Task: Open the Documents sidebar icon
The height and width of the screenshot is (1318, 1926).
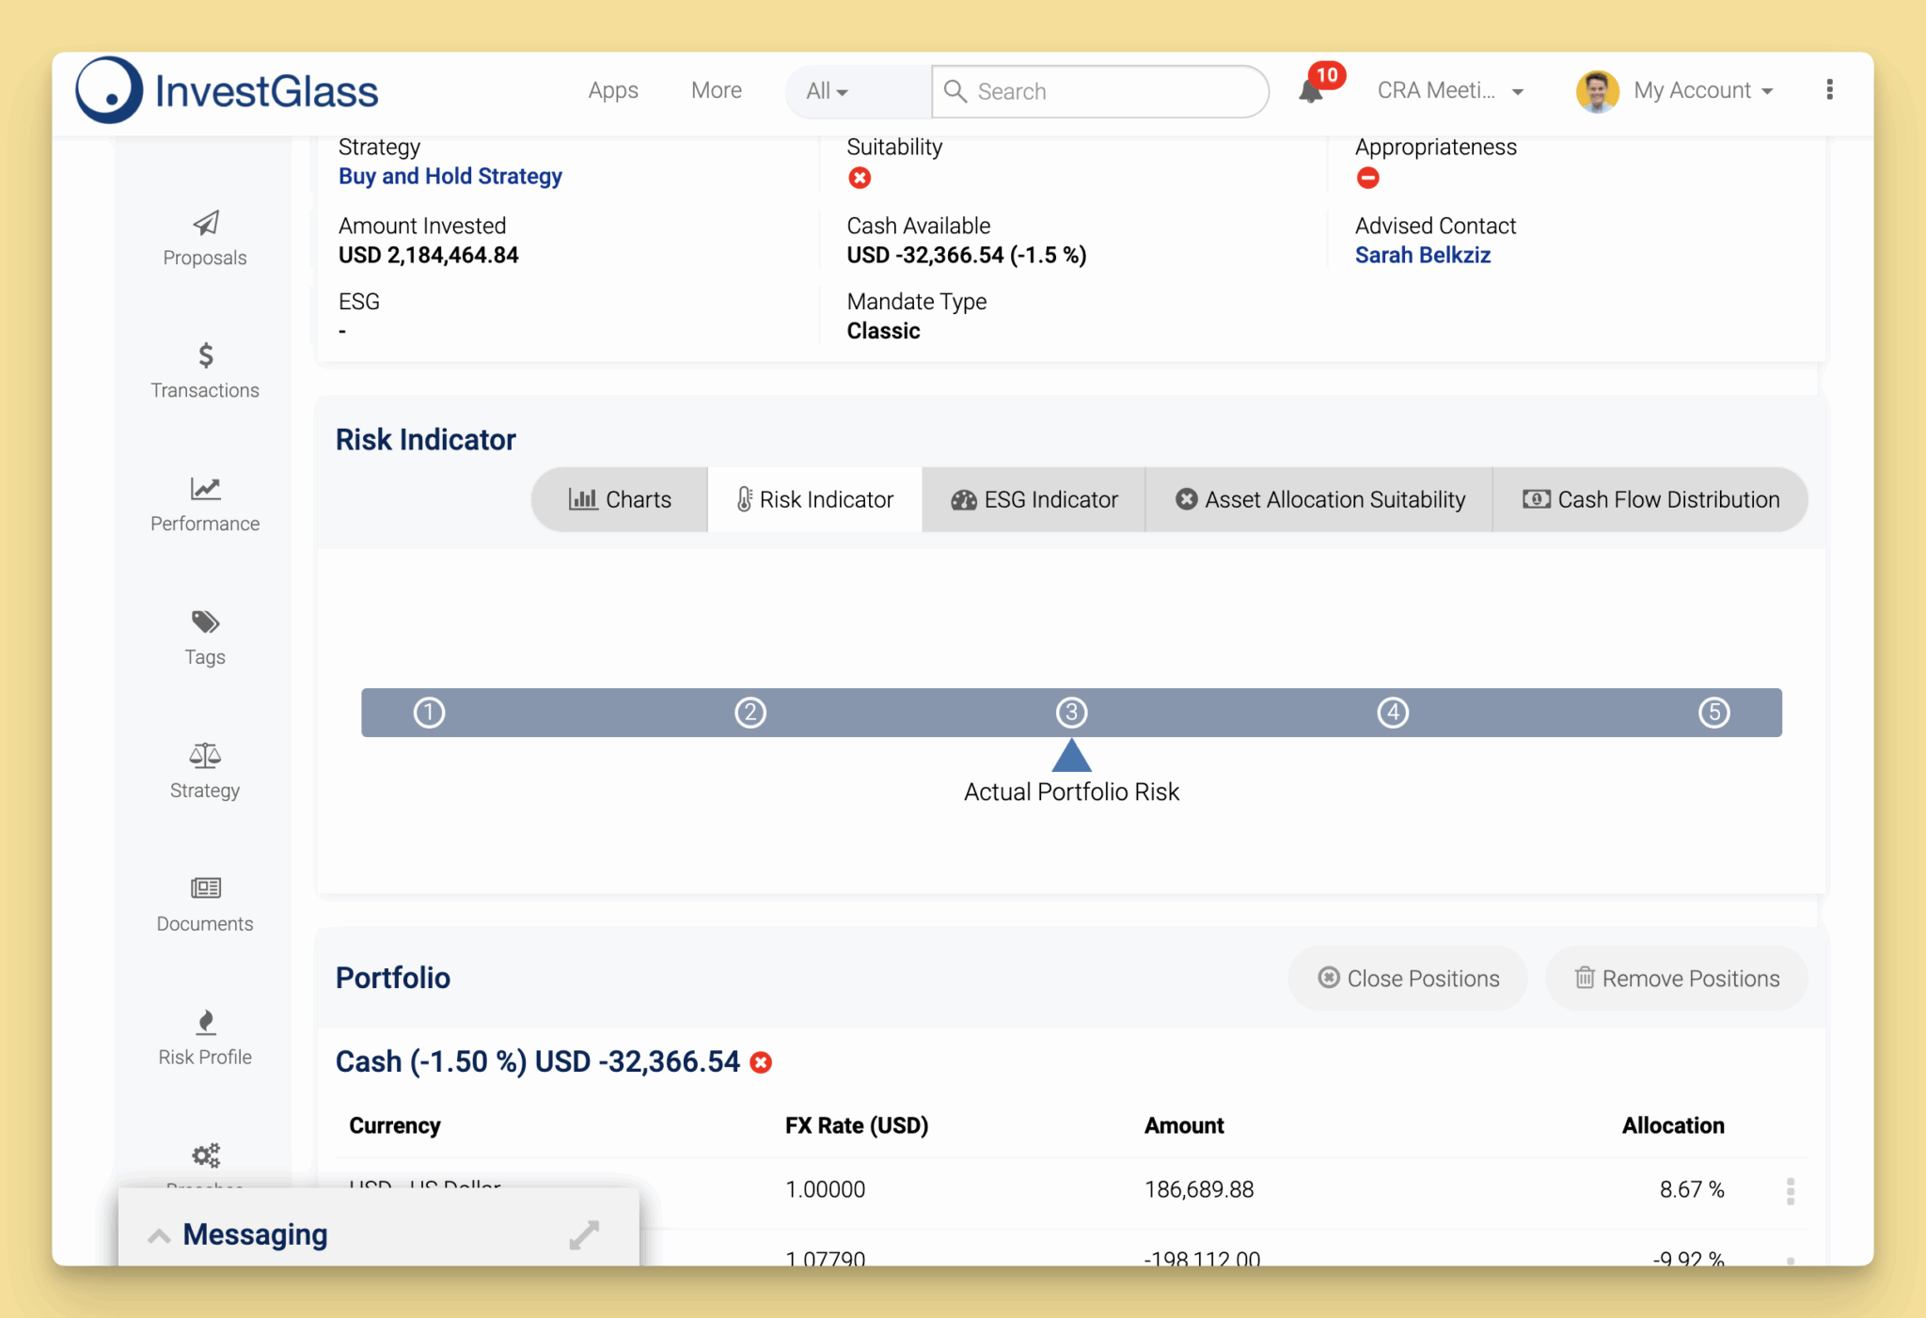Action: click(205, 889)
